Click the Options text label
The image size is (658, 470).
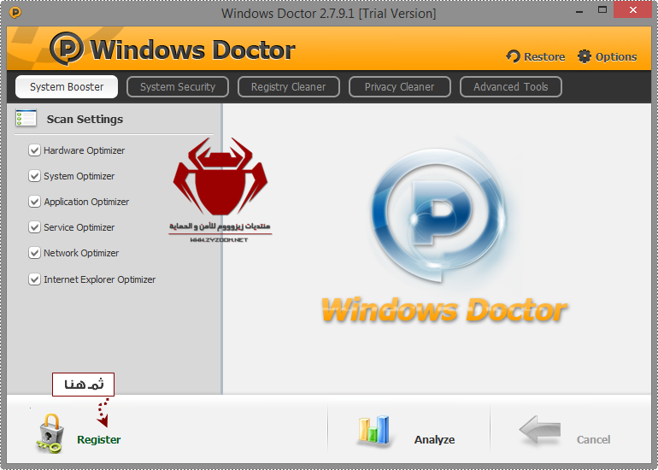coord(616,56)
